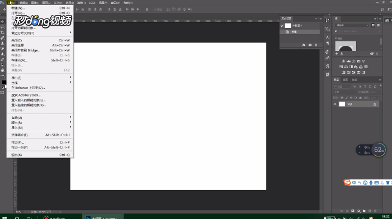The image size is (392, 219).
Task: Open the library selection dropdown in Libraries panel
Action: 352,25
